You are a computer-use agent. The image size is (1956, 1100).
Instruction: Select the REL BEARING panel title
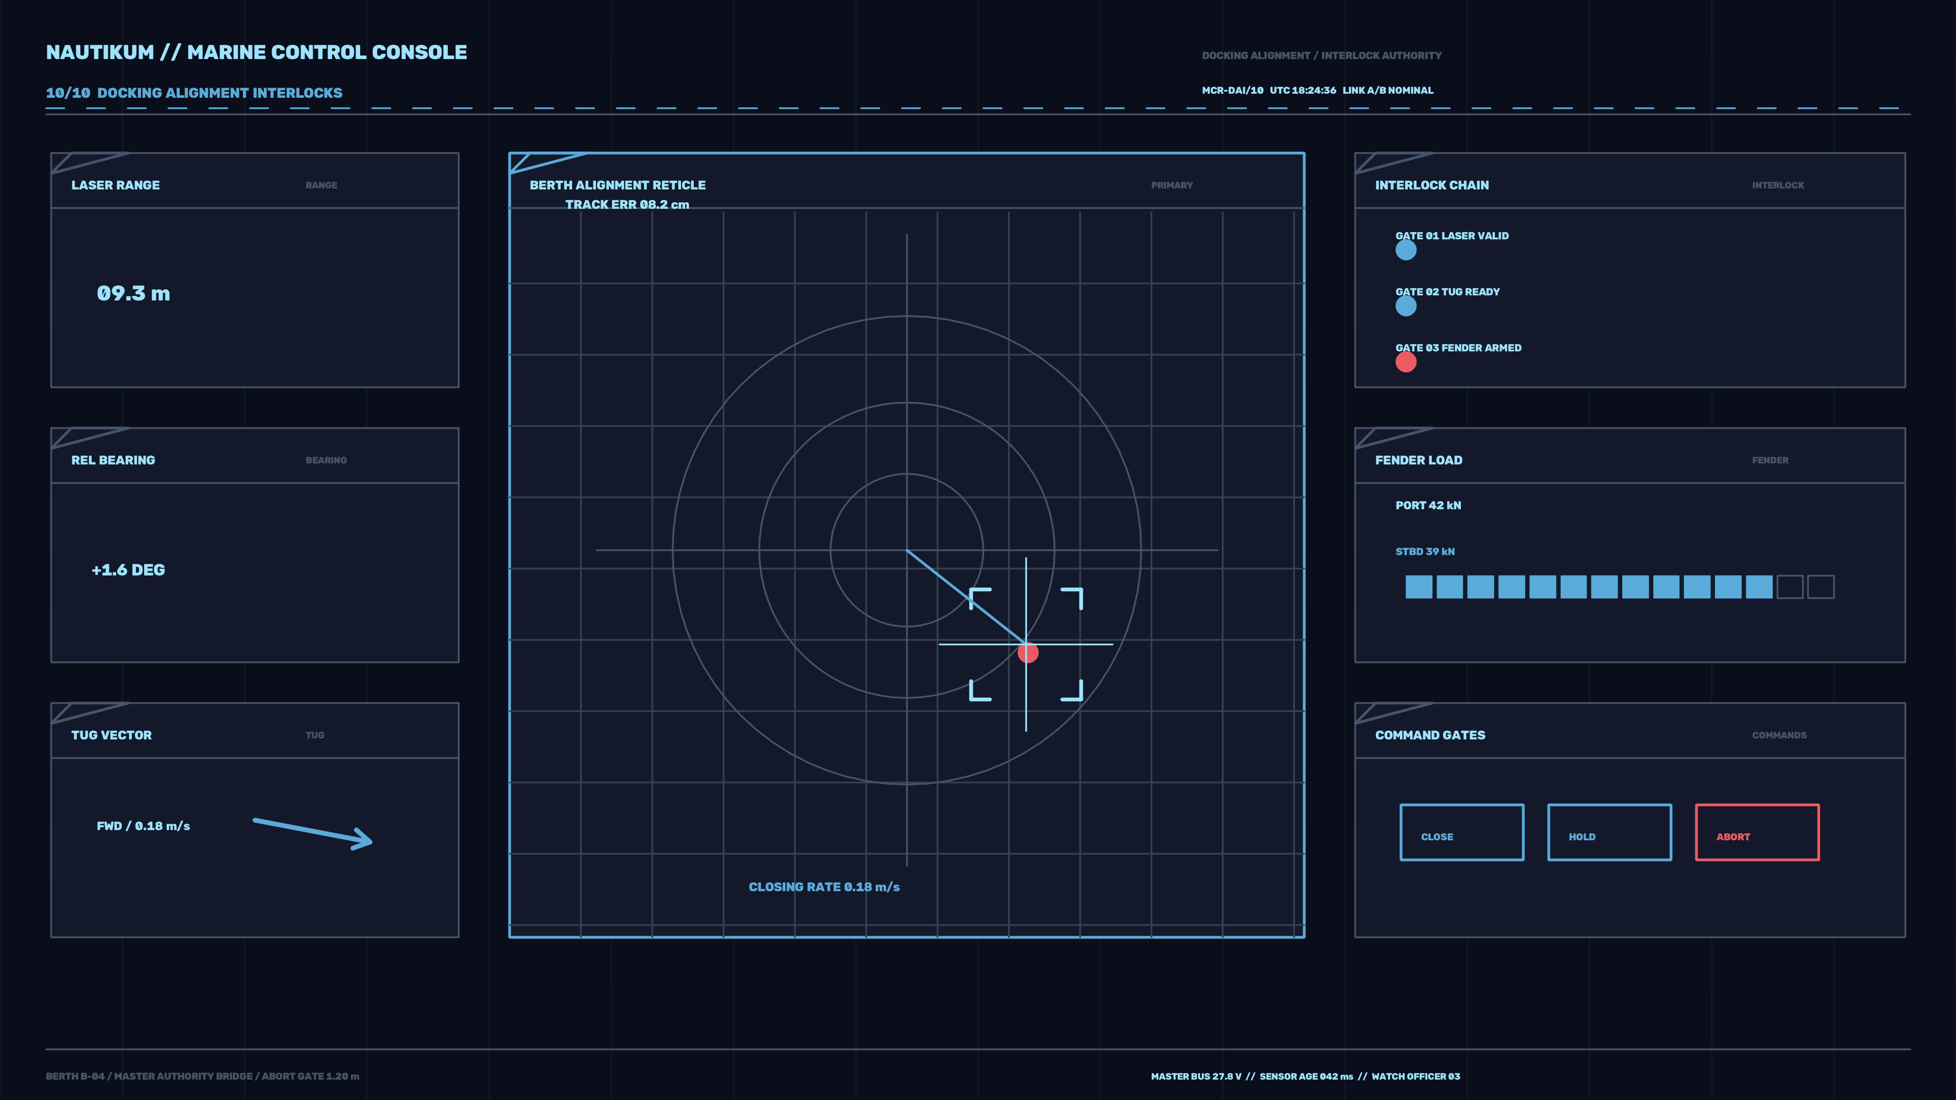point(113,460)
